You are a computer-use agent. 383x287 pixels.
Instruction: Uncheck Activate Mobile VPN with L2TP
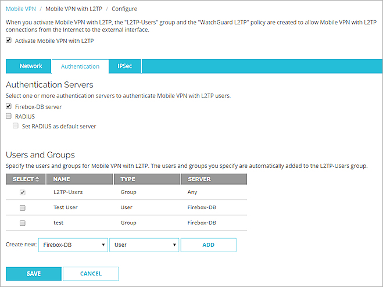[9, 41]
